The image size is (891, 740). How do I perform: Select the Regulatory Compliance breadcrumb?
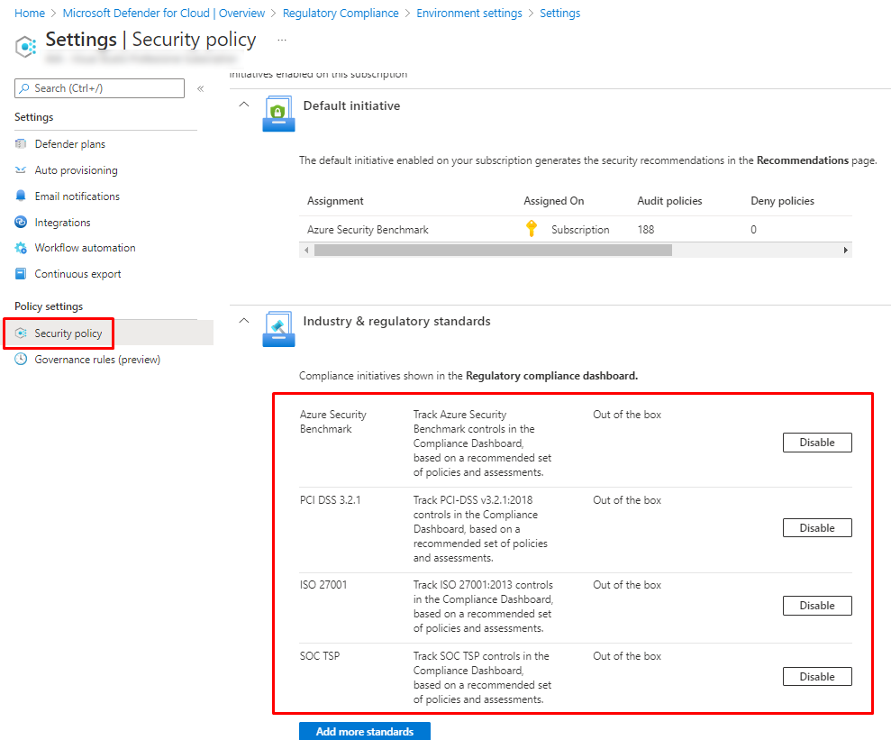click(341, 14)
